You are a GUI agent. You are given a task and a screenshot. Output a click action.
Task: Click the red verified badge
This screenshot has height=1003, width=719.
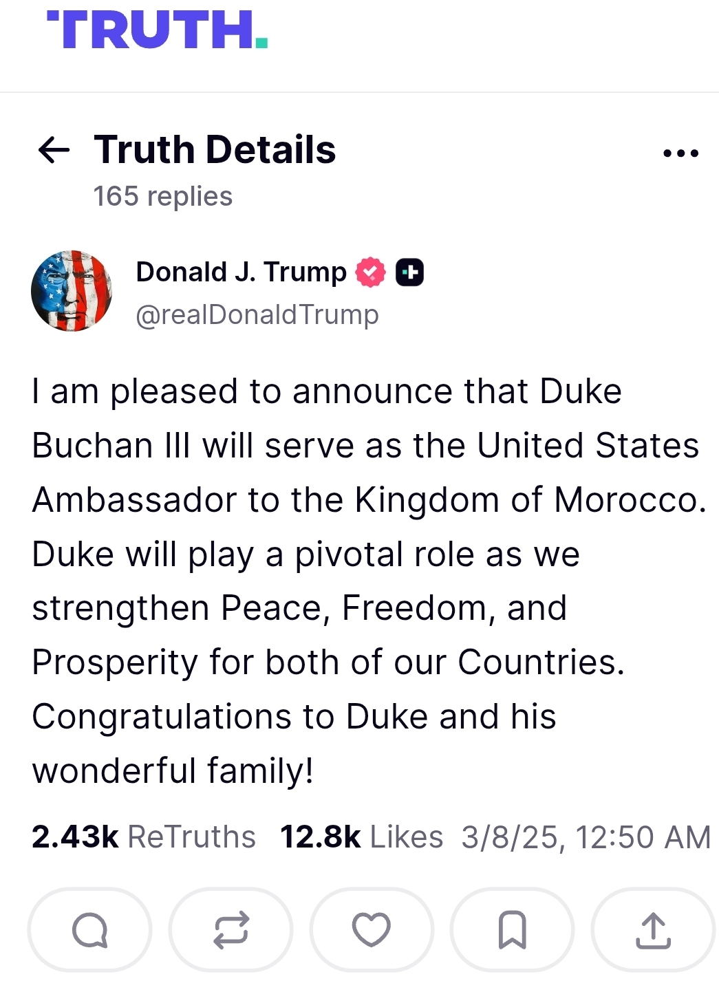click(x=370, y=272)
